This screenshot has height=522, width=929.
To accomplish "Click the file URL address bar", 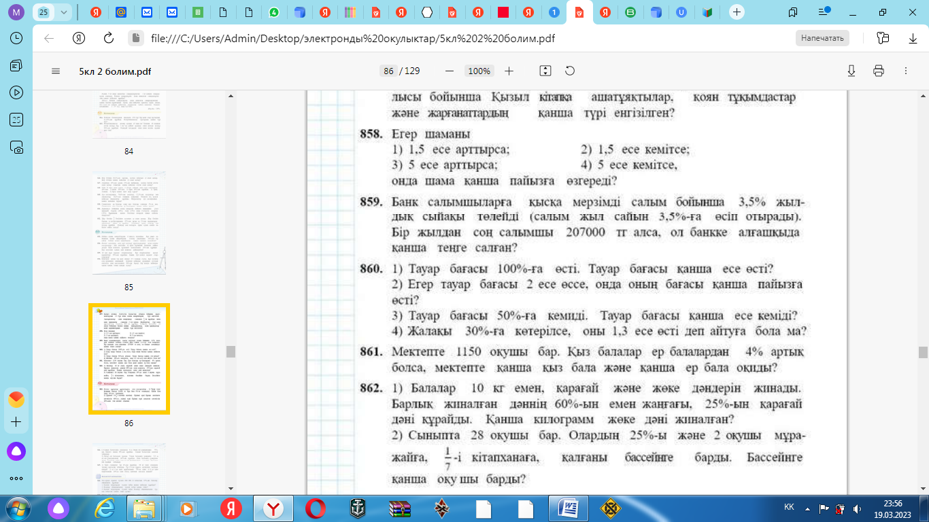I will [x=354, y=38].
